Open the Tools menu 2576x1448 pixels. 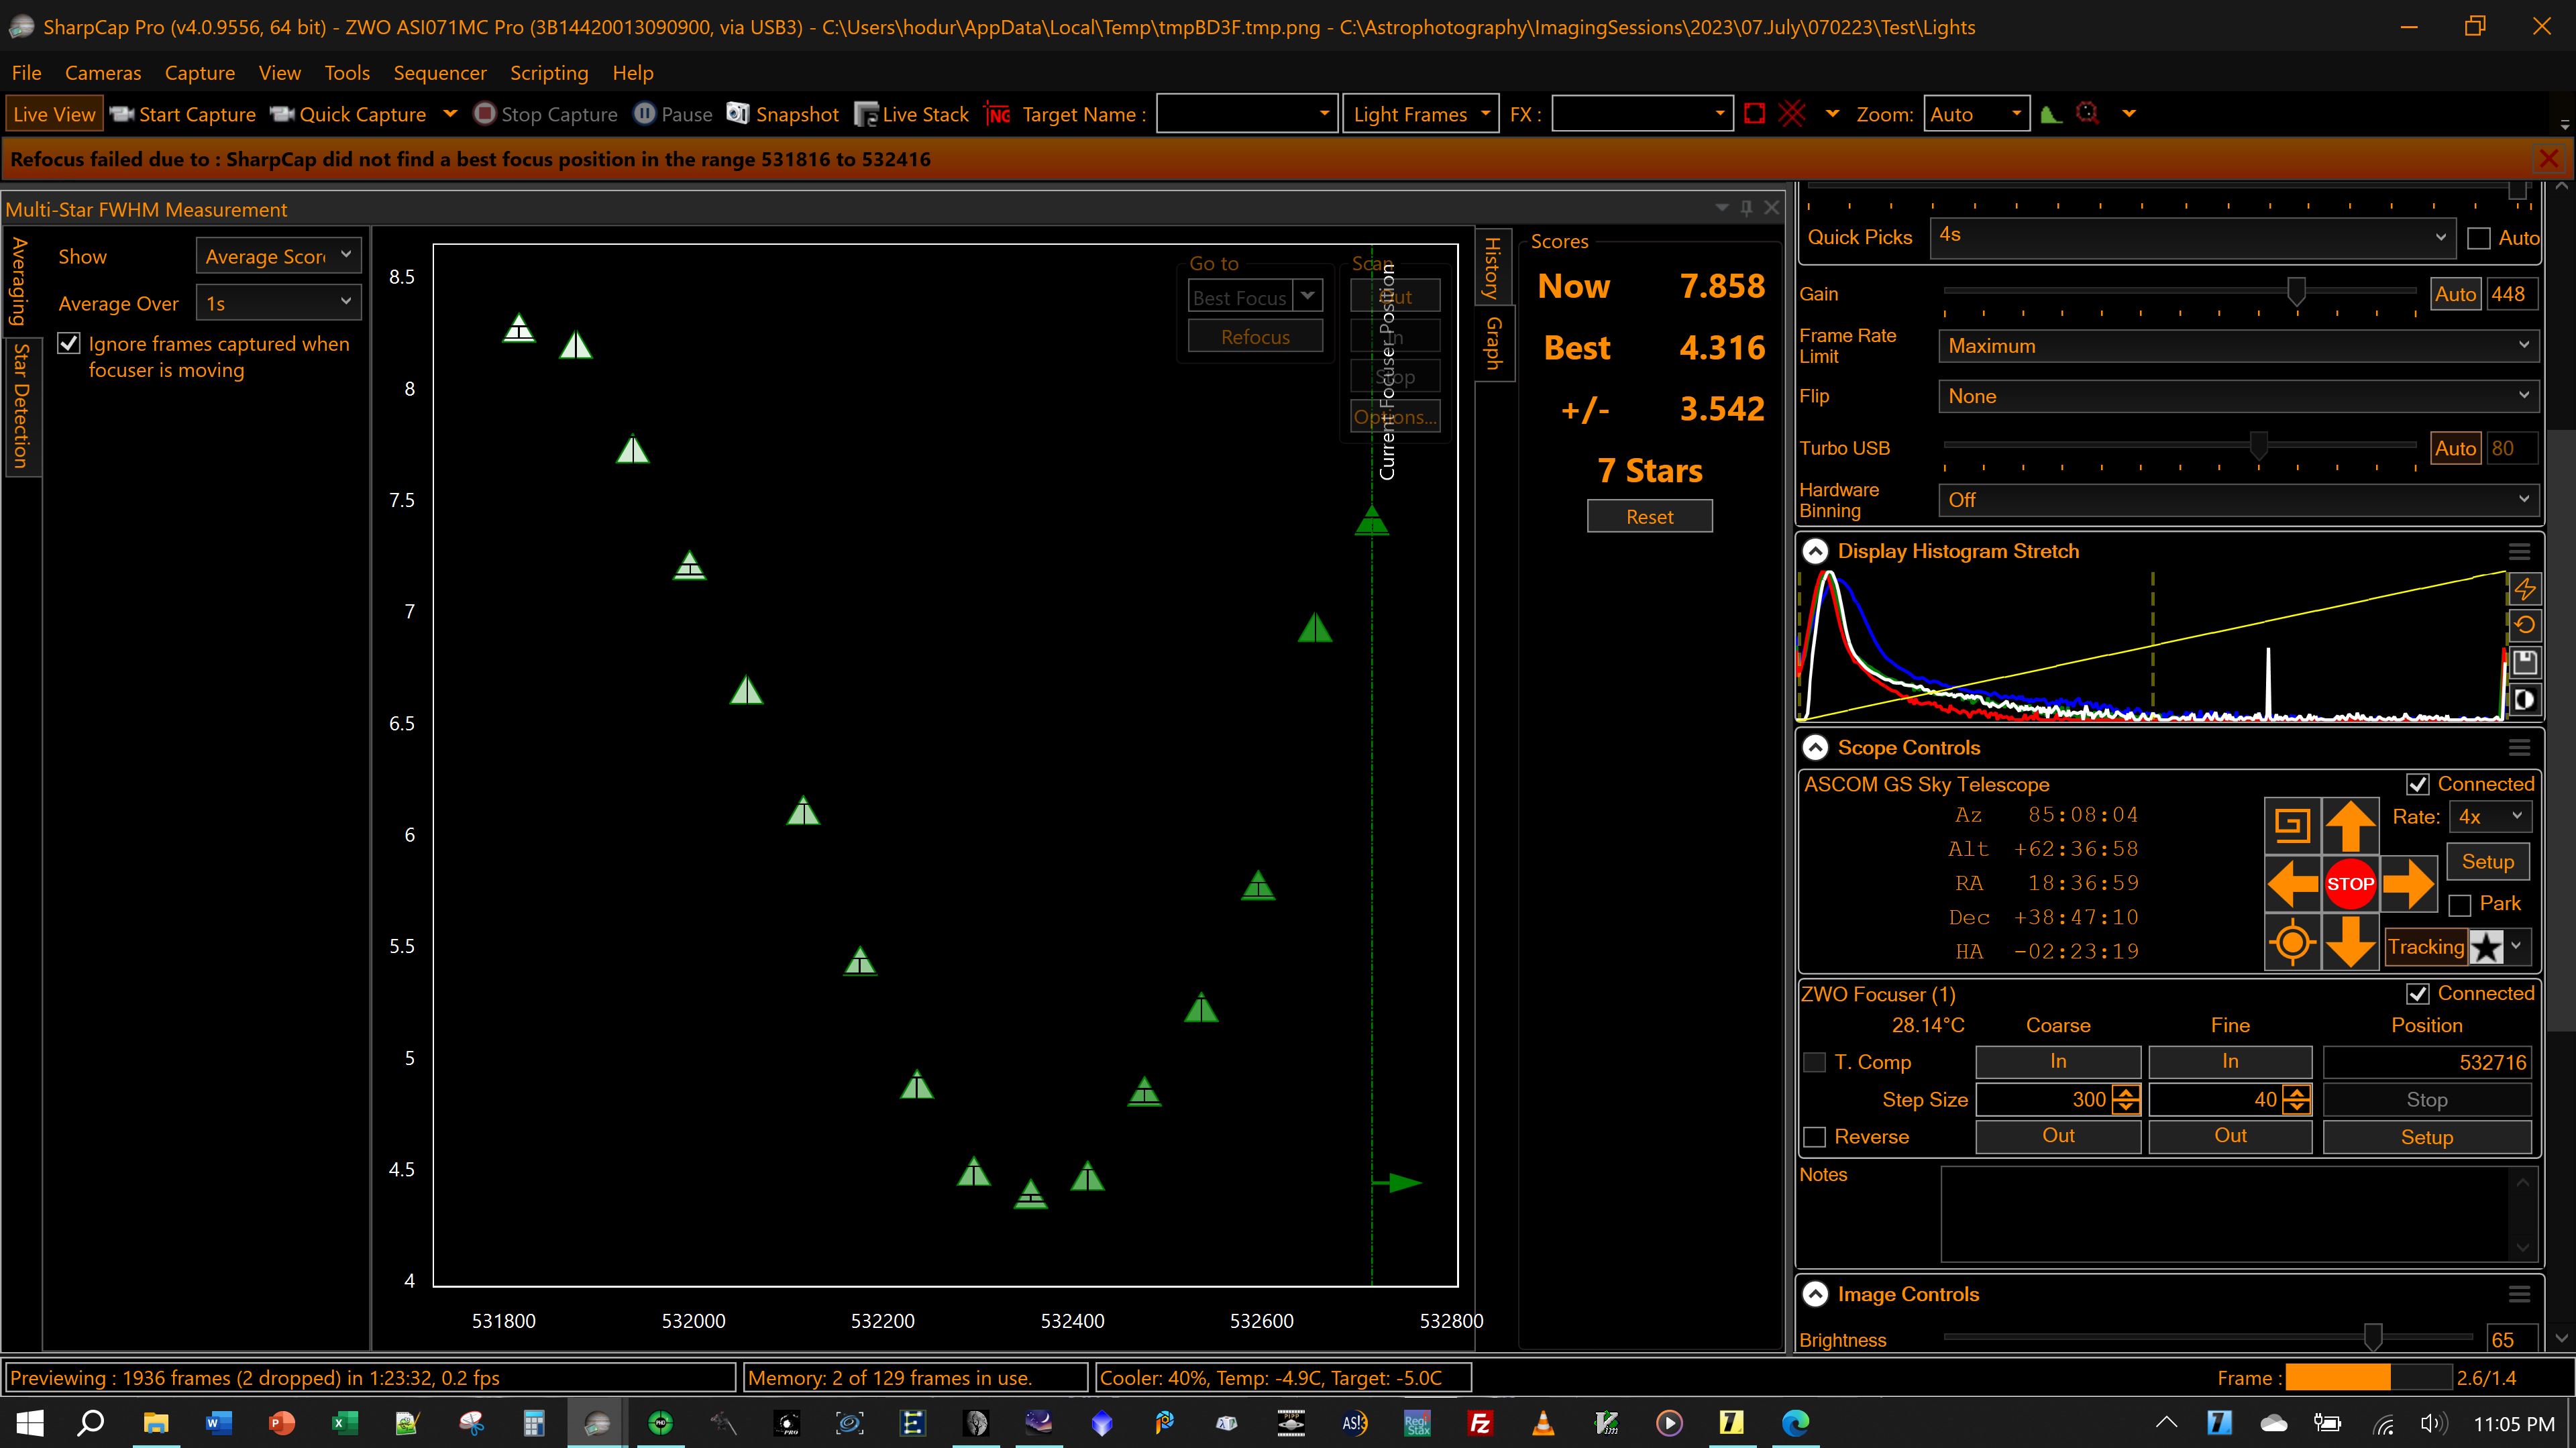(x=347, y=73)
